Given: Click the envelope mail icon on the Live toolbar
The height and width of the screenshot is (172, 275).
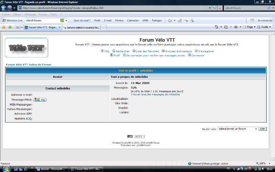Looking at the screenshot, I should (x=169, y=21).
